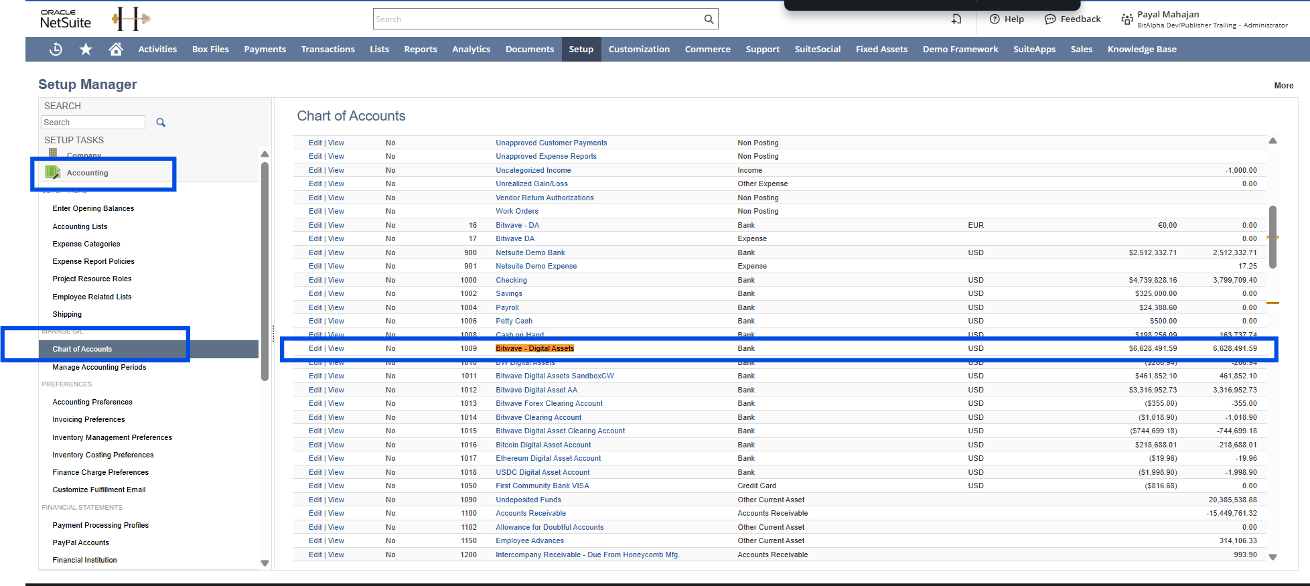Click in the global Search field
Screen dimensions: 1310x586
538,19
